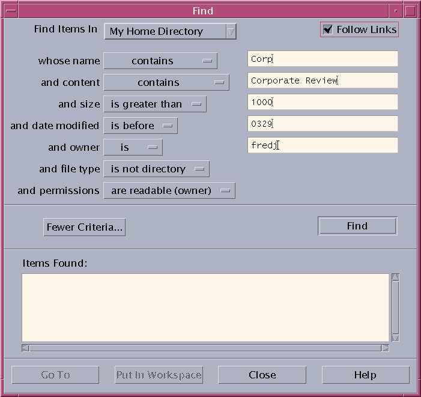Open the owner 'is' option menu

click(133, 147)
